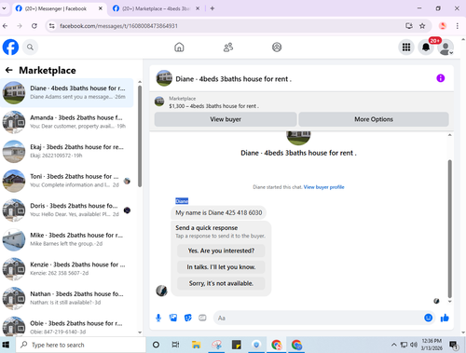
Task: Open the emoji picker in message box
Action: tap(429, 318)
